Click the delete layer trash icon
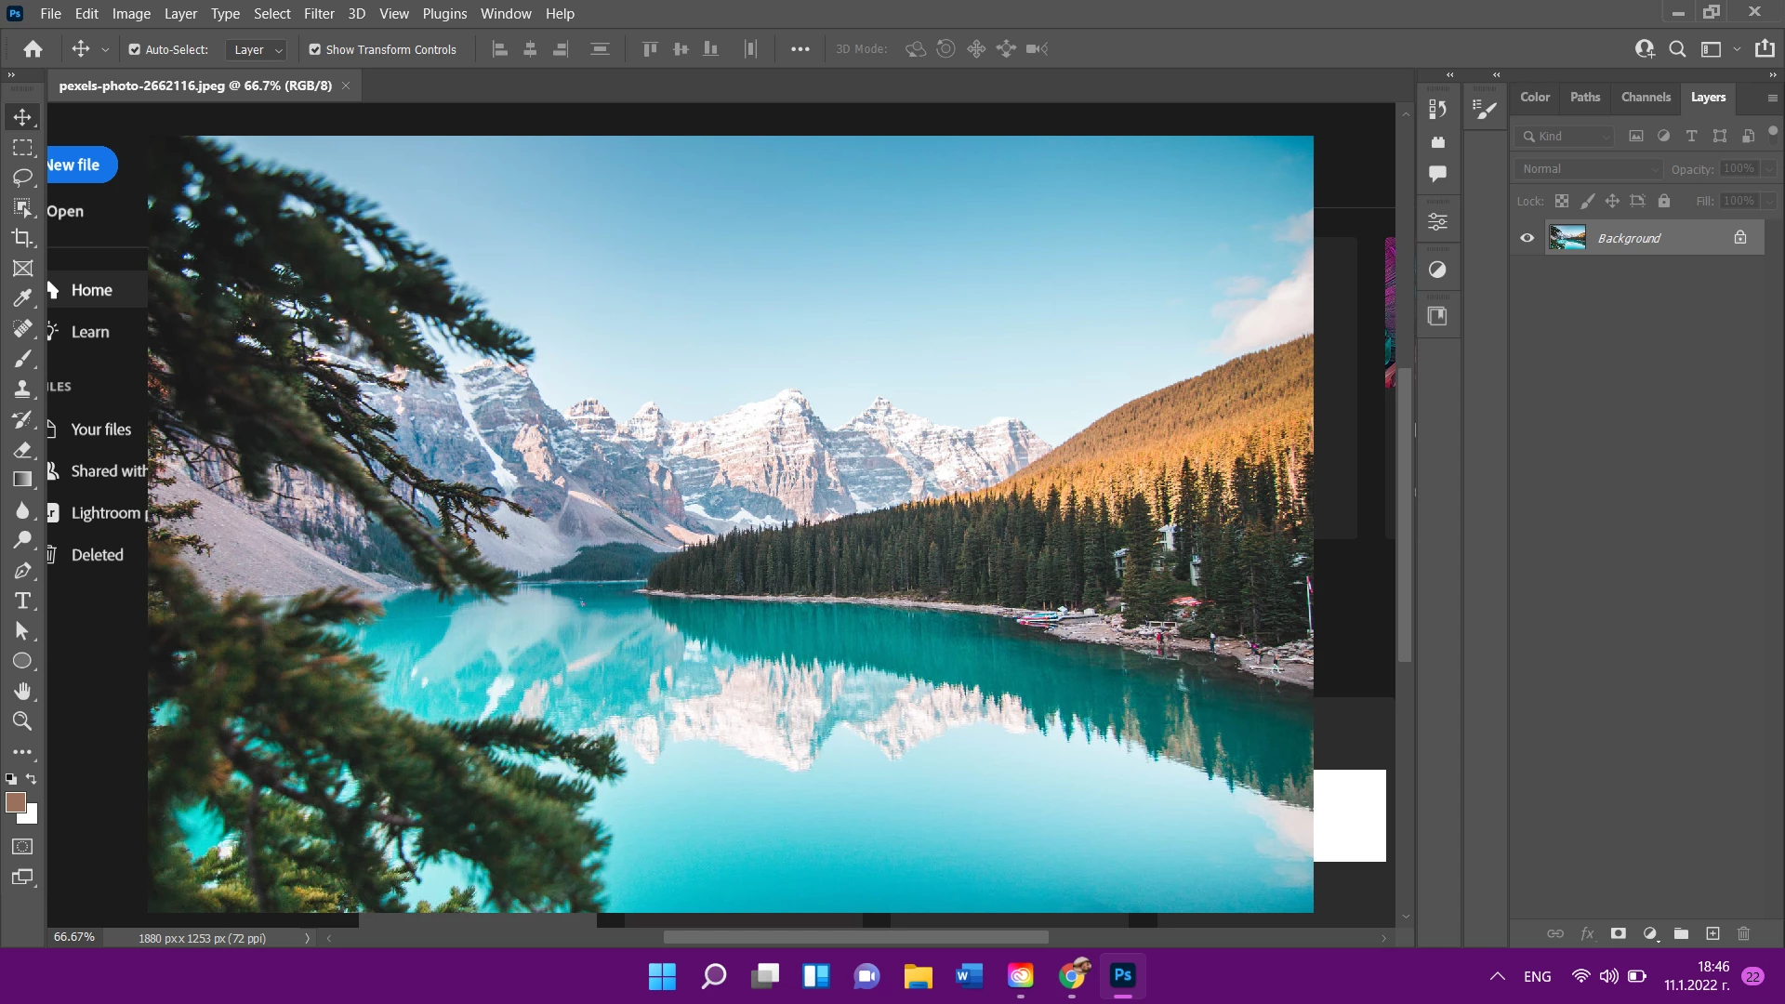 [1743, 933]
